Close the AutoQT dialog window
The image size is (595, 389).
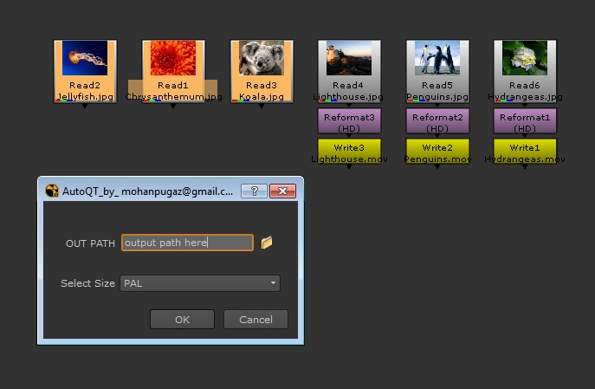pyautogui.click(x=281, y=191)
